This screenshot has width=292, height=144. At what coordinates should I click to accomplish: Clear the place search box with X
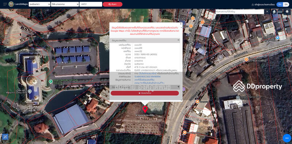click(267, 12)
